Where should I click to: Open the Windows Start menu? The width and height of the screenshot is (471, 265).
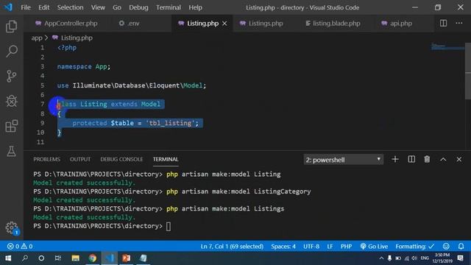click(8, 258)
